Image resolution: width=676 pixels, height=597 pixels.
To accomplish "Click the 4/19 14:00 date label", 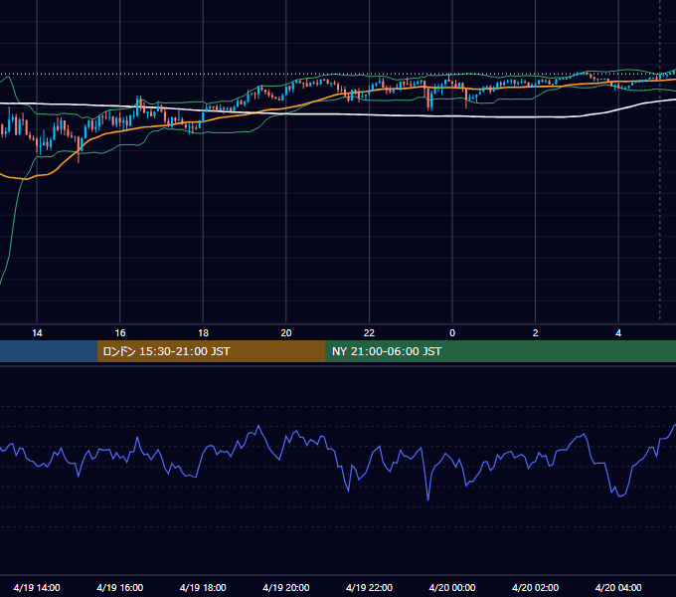I will [37, 587].
